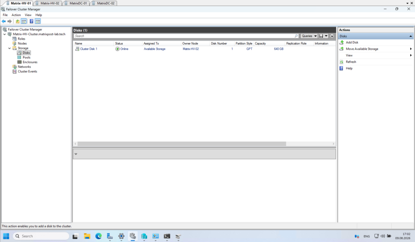Click the Help link in Actions pane
The image size is (415, 242).
(x=349, y=68)
